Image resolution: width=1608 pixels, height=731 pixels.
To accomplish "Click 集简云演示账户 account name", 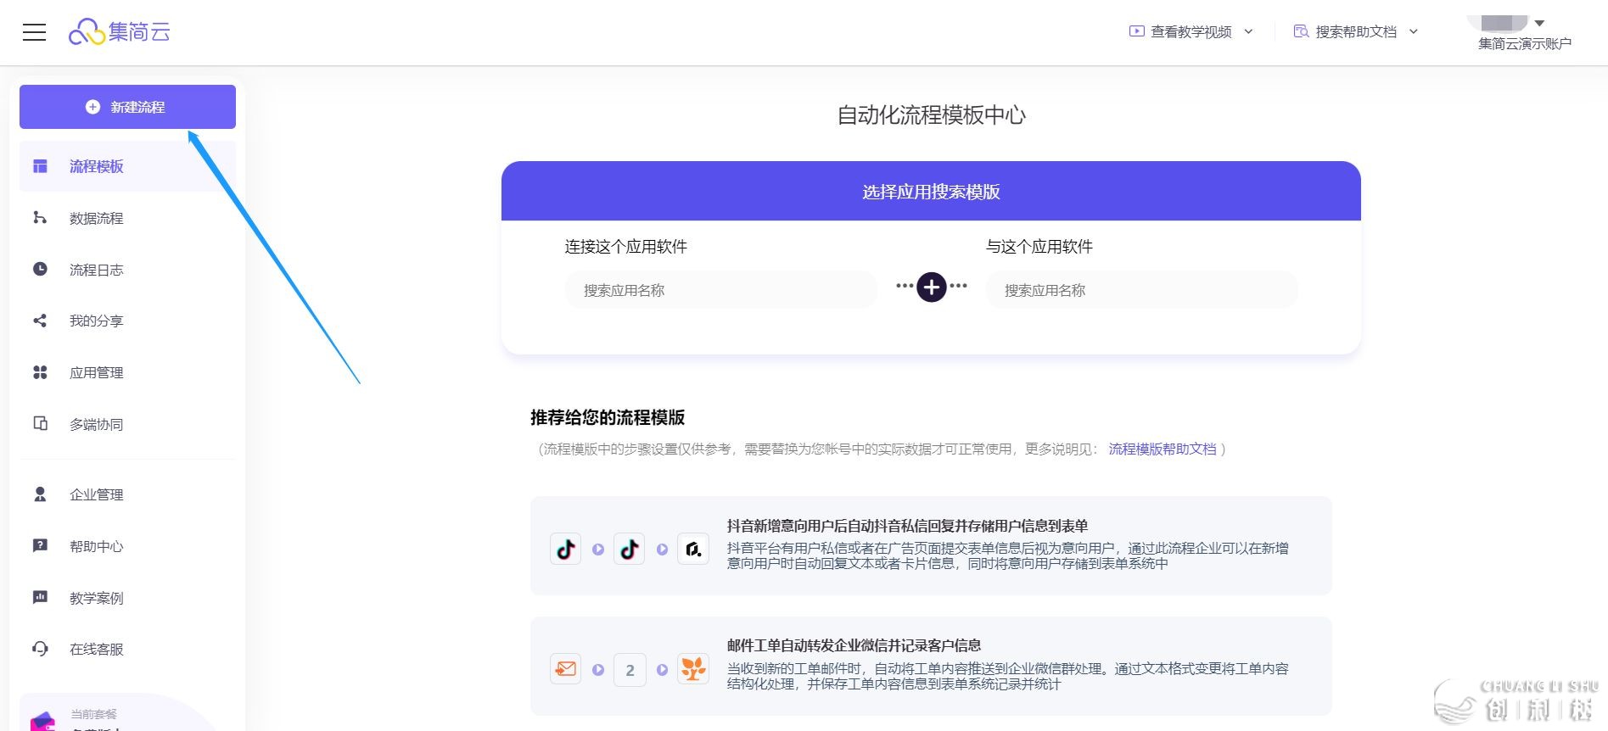I will point(1525,43).
